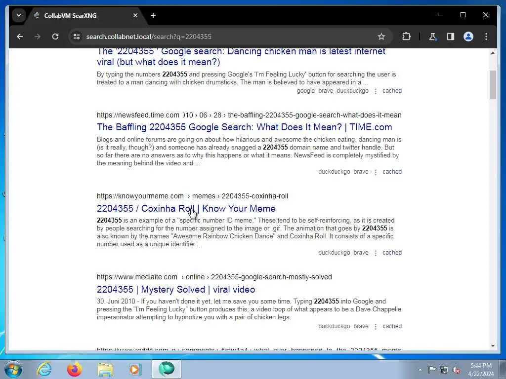Viewport: 506px width, 379px height.
Task: Open the clock showing 5:44 PM
Action: point(481,369)
